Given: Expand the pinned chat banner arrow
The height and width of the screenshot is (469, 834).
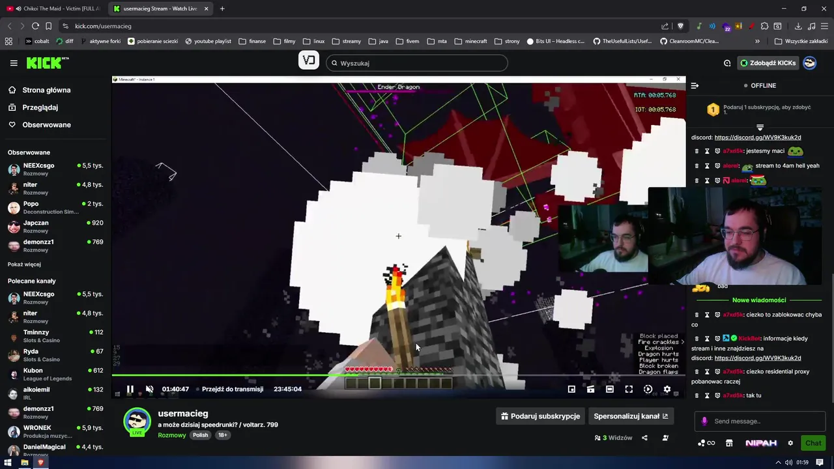Looking at the screenshot, I should tap(760, 127).
